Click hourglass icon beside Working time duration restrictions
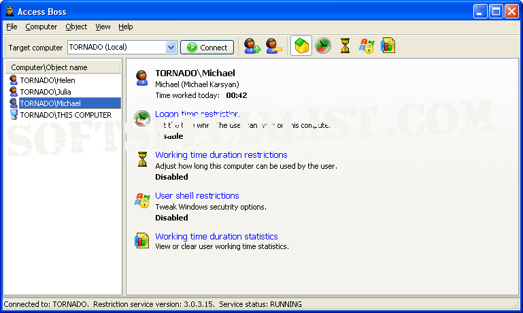Image resolution: width=523 pixels, height=313 pixels. (142, 159)
